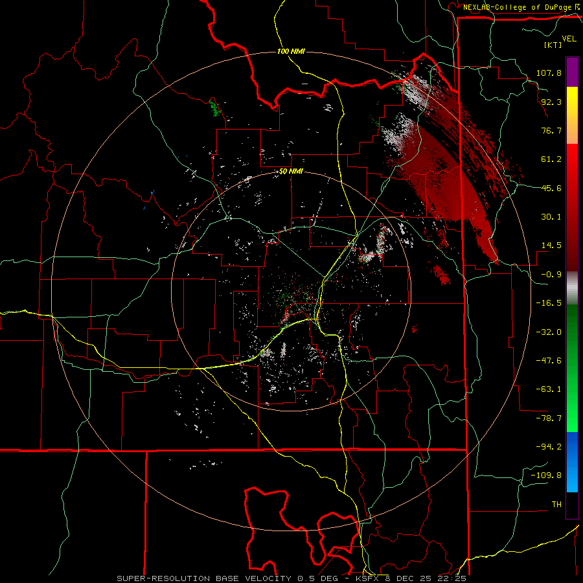
Task: Click the -109.8 velocity scale value
Action: point(546,475)
